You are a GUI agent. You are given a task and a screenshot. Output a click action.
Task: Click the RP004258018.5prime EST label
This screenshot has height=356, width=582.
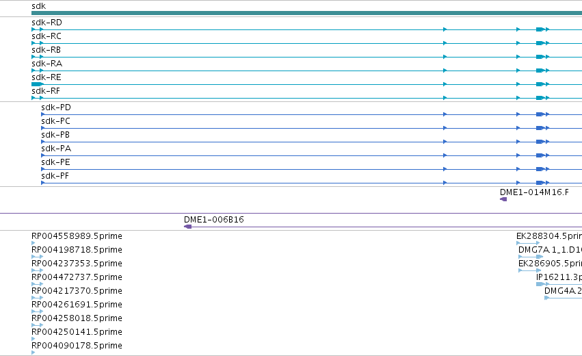(x=77, y=318)
